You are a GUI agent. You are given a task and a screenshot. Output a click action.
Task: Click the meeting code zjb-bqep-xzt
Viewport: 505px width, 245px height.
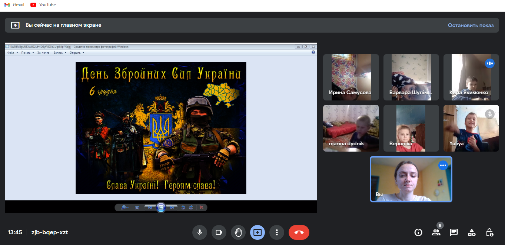(50, 232)
